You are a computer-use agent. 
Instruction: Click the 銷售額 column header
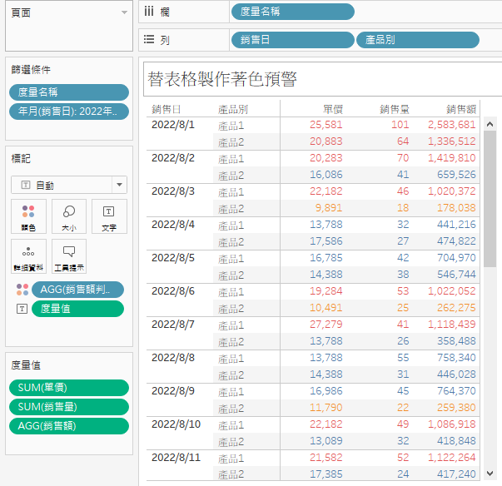click(x=461, y=109)
